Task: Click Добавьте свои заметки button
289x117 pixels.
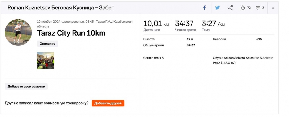Action: point(26,86)
